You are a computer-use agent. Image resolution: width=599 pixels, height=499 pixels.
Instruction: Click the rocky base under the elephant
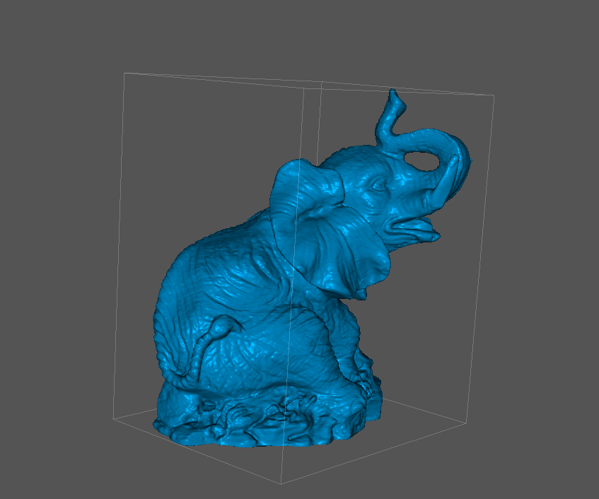coord(269,424)
